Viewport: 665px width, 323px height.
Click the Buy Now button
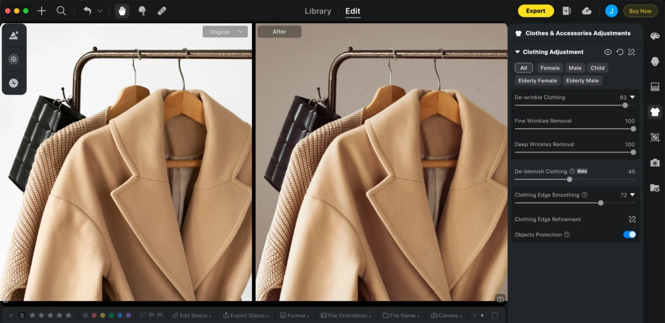click(640, 11)
